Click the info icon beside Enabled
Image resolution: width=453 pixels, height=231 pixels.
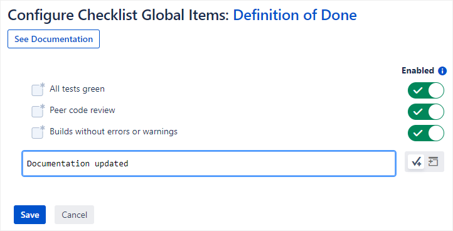pos(442,71)
